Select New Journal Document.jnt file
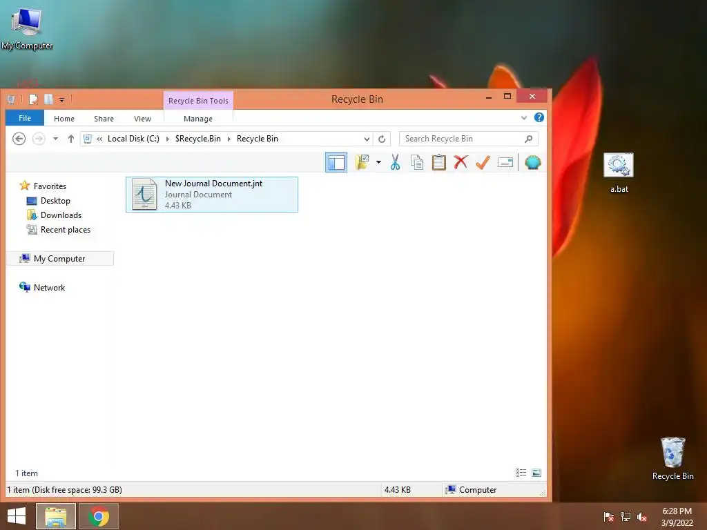707x530 pixels. (212, 194)
